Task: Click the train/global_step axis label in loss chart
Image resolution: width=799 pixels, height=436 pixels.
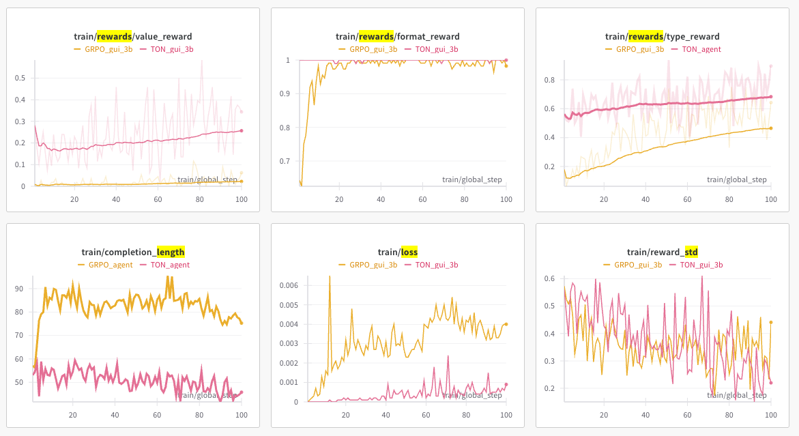Action: point(472,395)
